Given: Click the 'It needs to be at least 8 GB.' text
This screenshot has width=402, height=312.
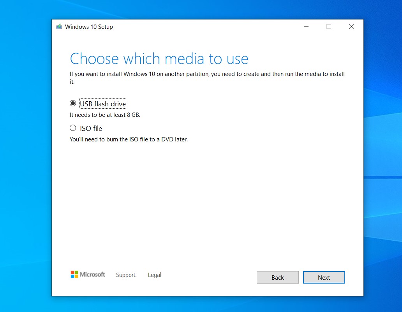Looking at the screenshot, I should coord(105,115).
